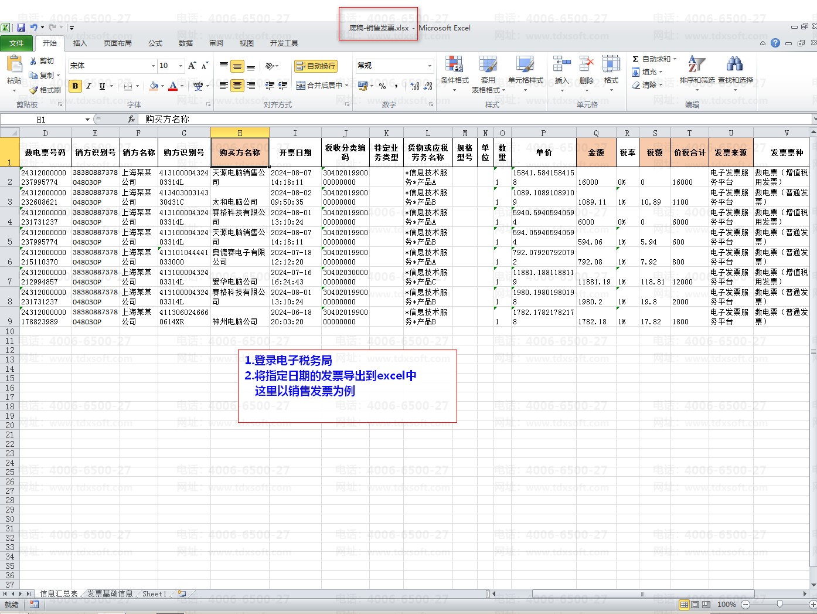Screen dimensions: 817x614
Task: Click the Paste clipboard icon
Action: [x=14, y=64]
